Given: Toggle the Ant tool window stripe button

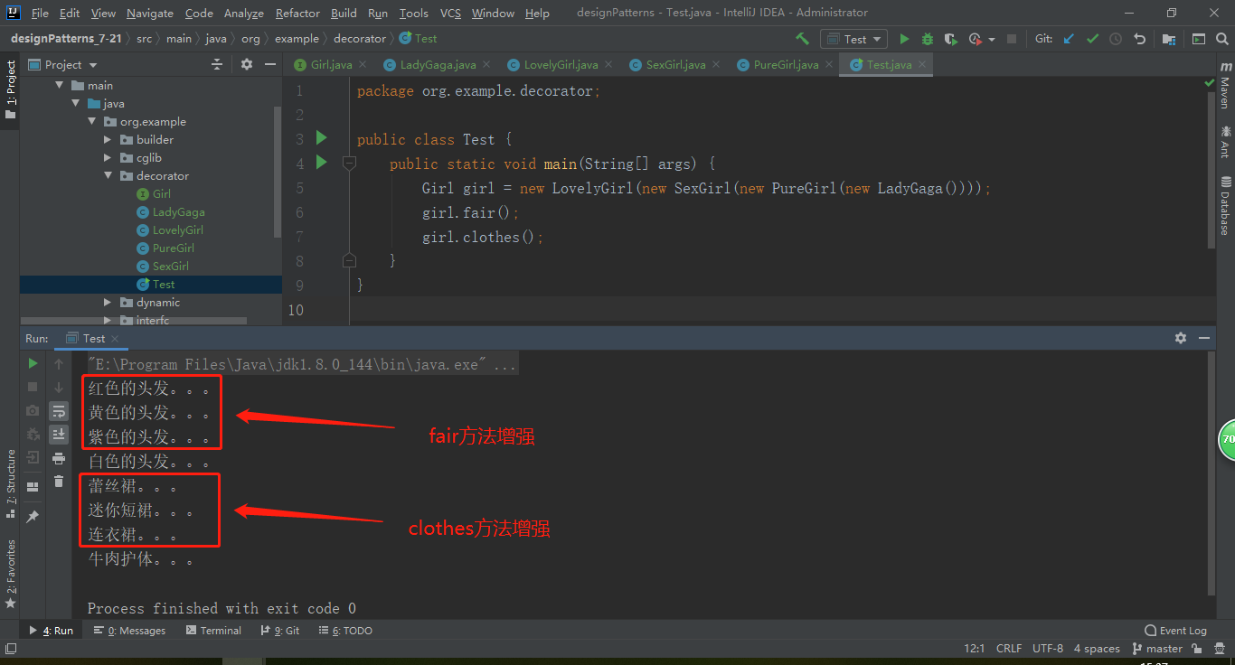Looking at the screenshot, I should coord(1225,142).
